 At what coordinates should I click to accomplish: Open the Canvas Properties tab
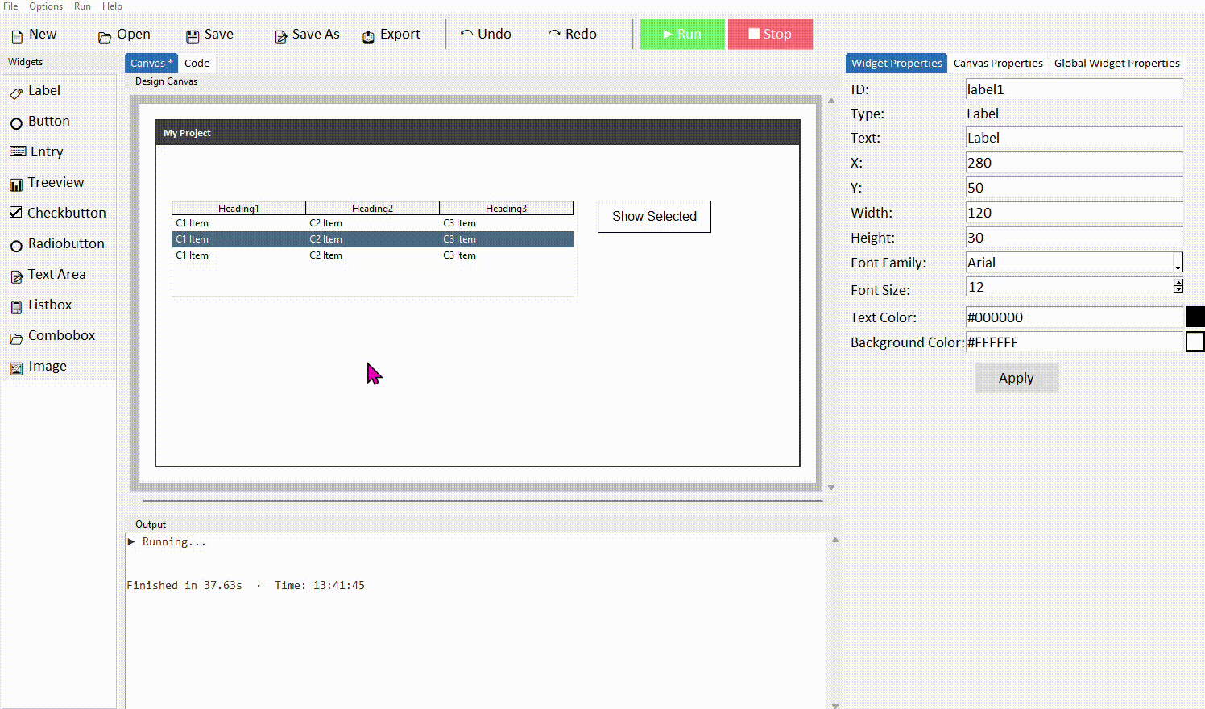998,62
